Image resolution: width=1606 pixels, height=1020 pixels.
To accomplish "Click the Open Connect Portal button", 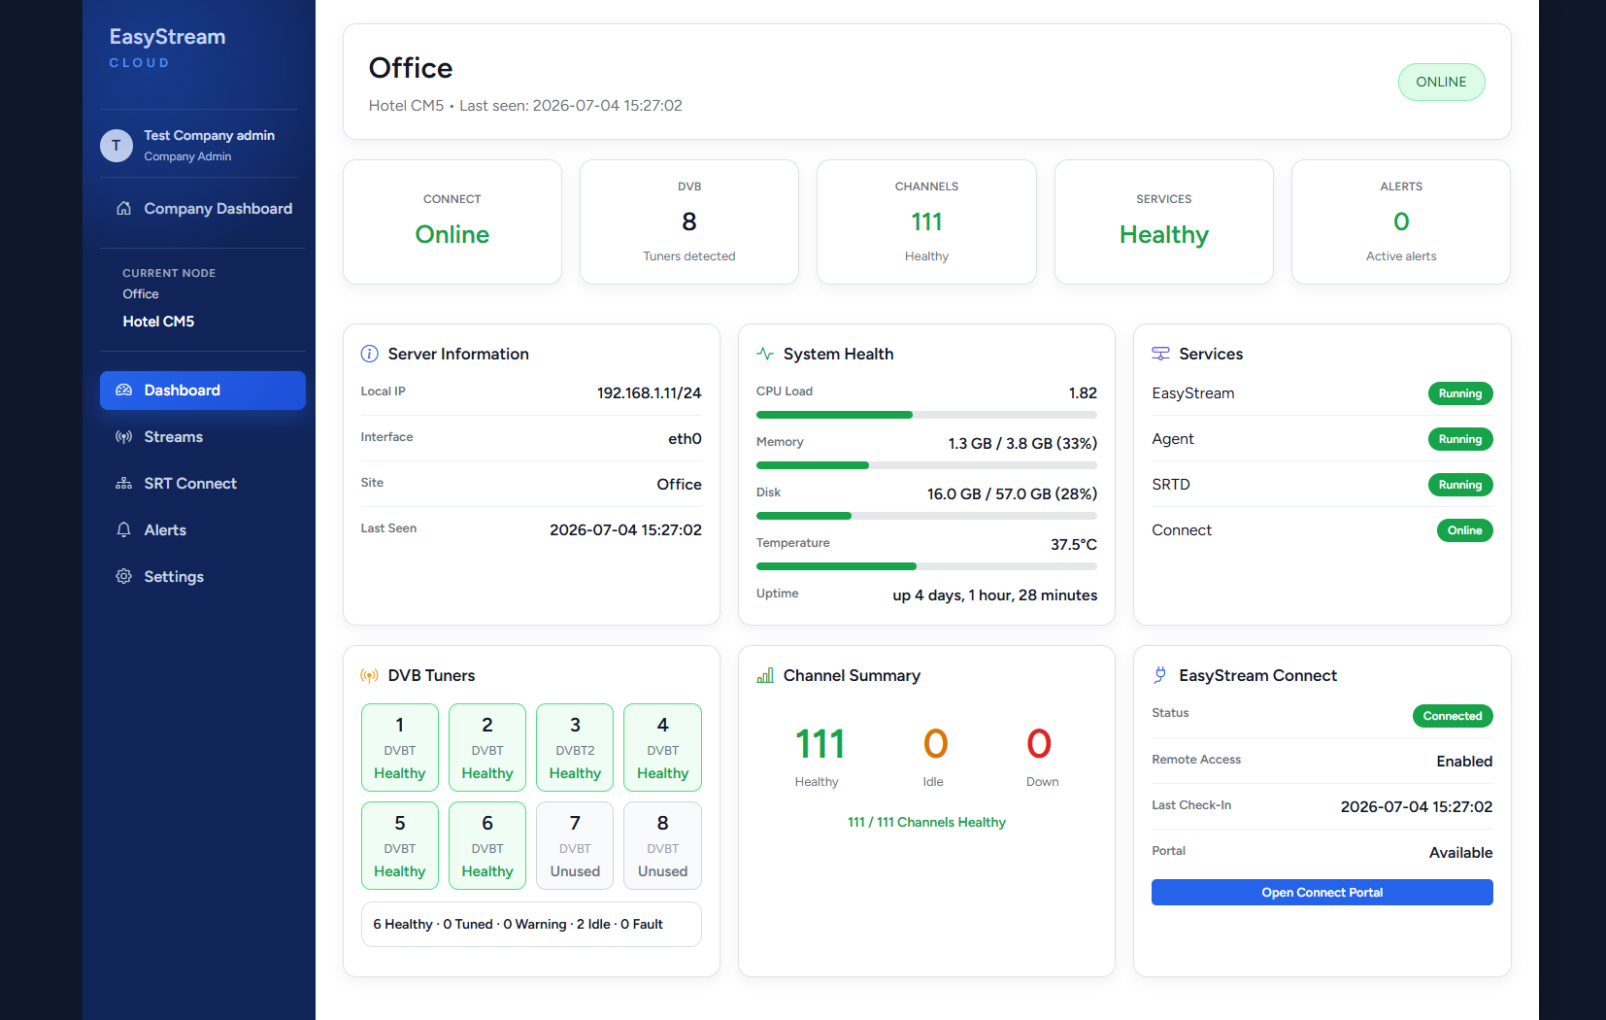I will (1322, 892).
